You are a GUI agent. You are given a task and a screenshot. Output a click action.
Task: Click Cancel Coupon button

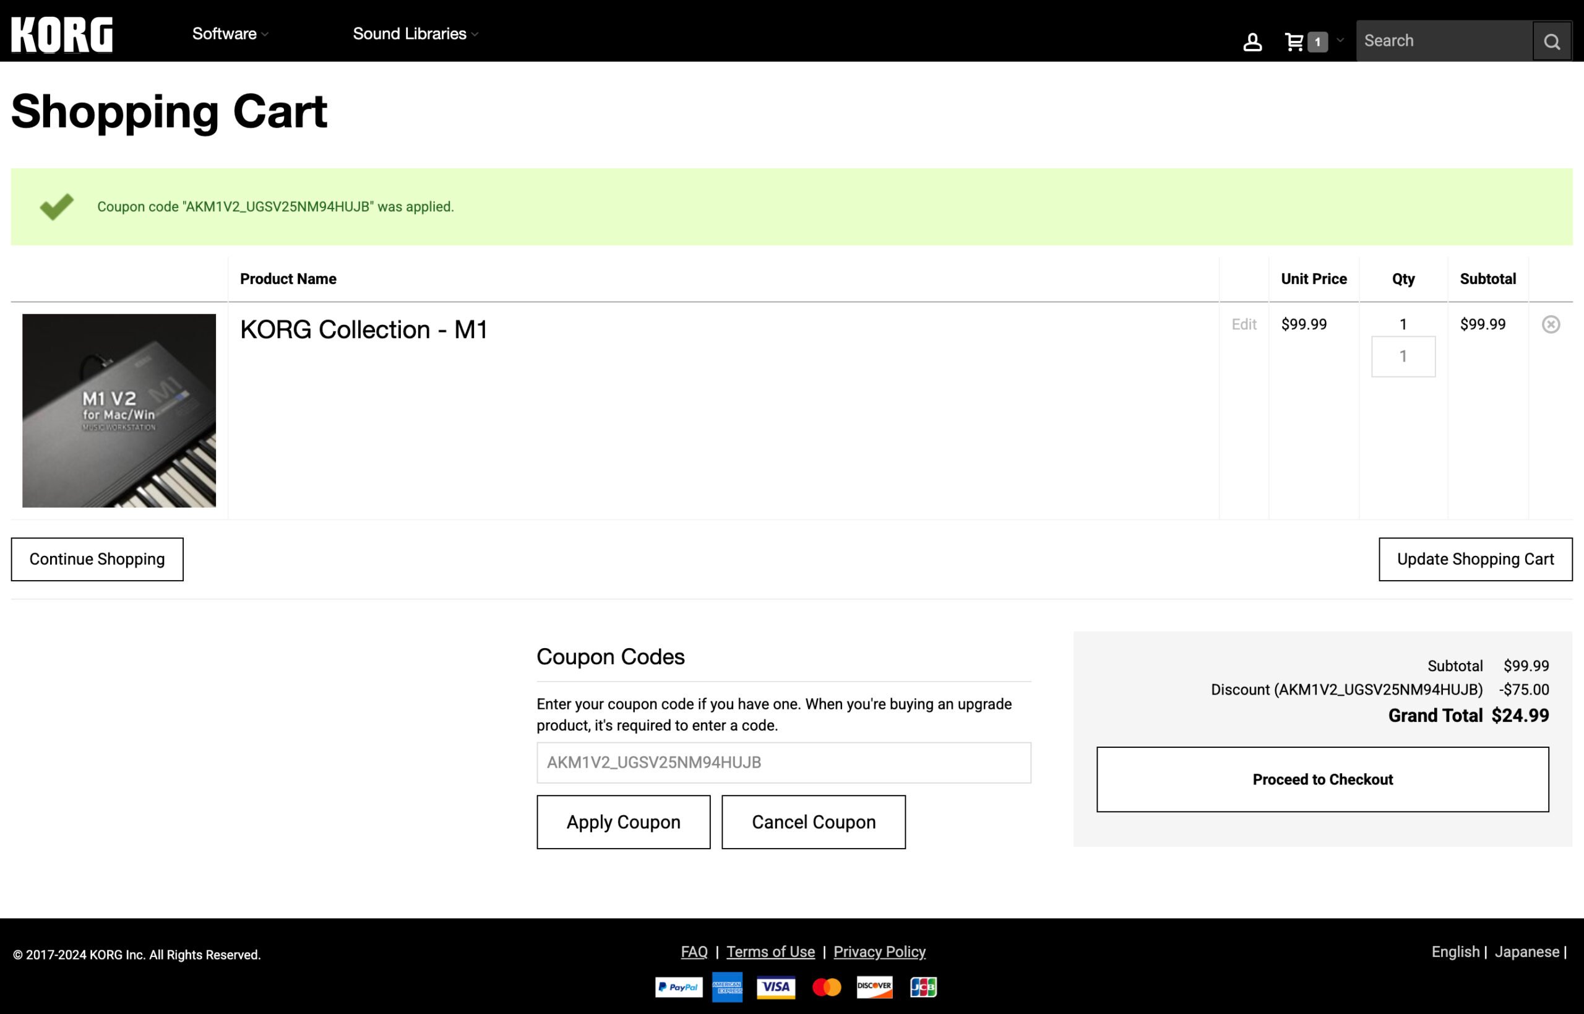click(x=814, y=822)
